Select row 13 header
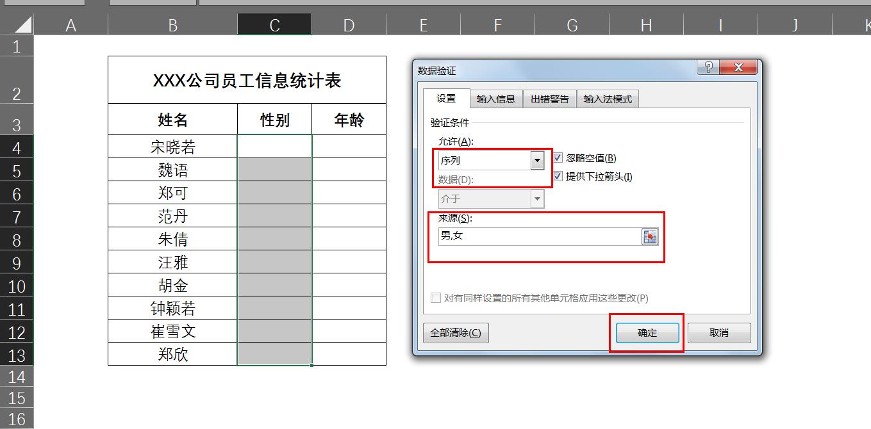Image resolution: width=871 pixels, height=429 pixels. coord(17,354)
